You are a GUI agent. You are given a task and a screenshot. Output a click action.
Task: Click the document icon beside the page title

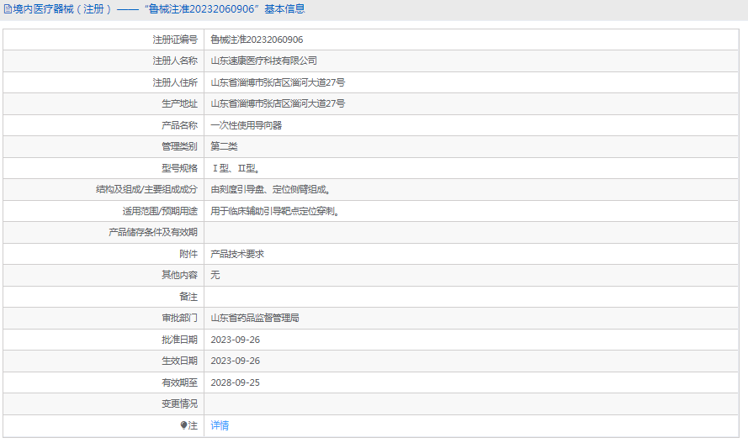[8, 9]
